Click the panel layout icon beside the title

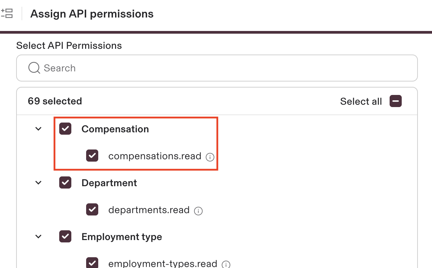7,13
